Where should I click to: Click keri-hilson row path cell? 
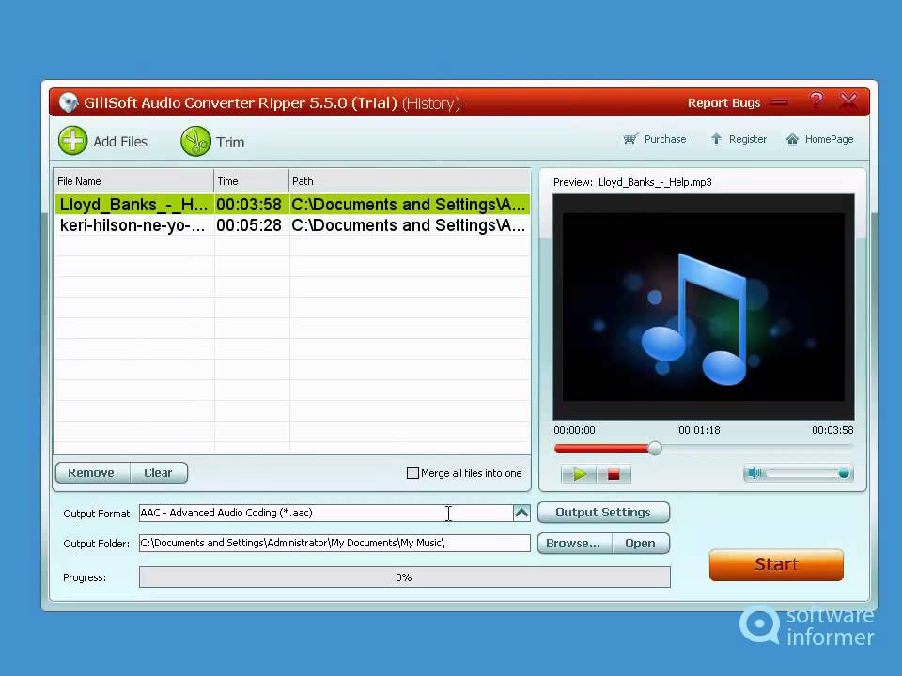point(409,225)
